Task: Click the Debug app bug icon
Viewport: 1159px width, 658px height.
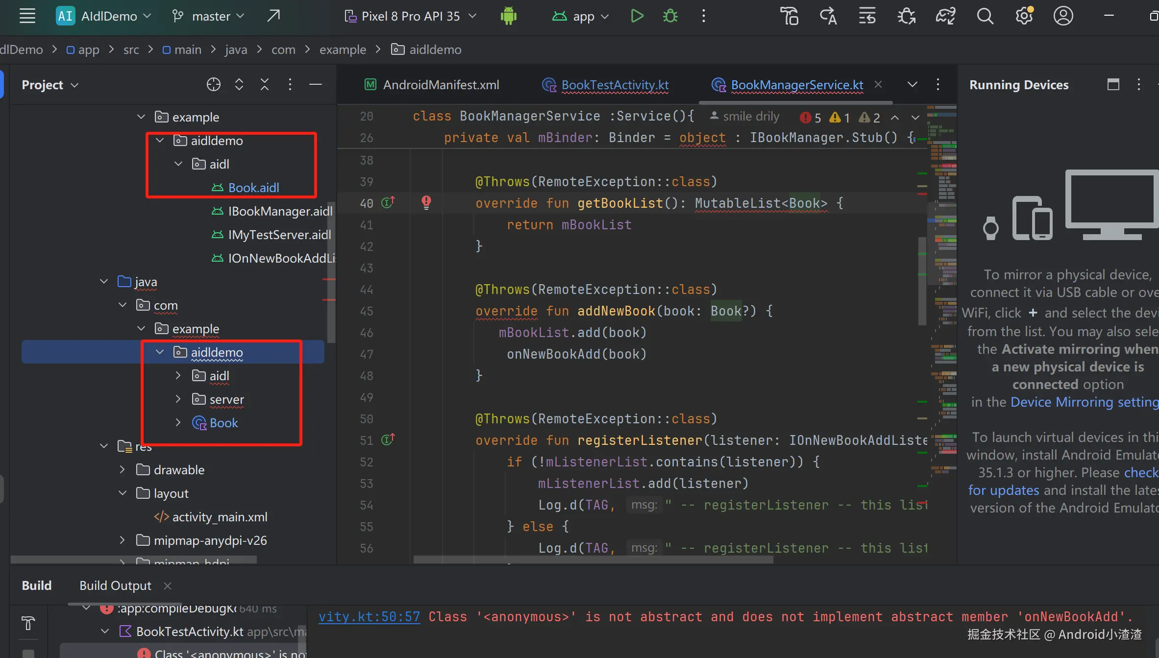Action: tap(670, 16)
